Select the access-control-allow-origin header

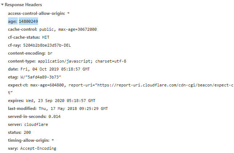point(36,13)
